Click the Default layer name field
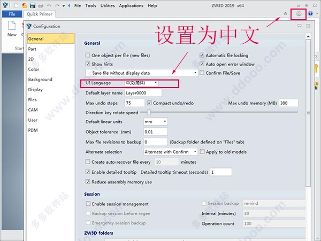The height and width of the screenshot is (241, 321). [143, 93]
